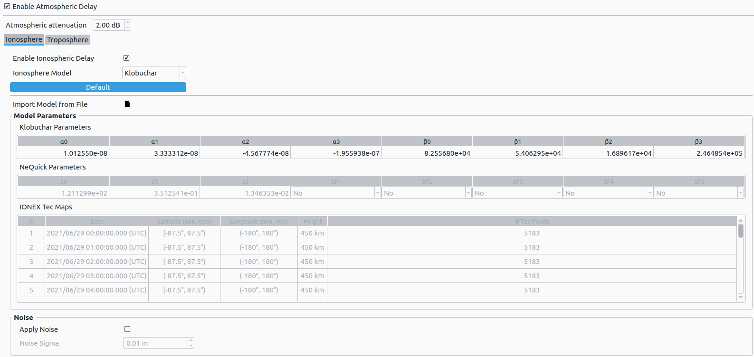Screen dimensions: 754x357
Task: Click scroll down arrow in IONEX table
Action: (740, 297)
